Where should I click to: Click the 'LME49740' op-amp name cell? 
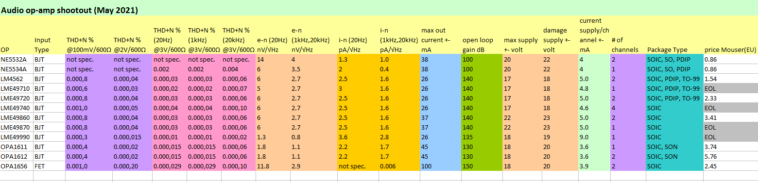(x=17, y=107)
